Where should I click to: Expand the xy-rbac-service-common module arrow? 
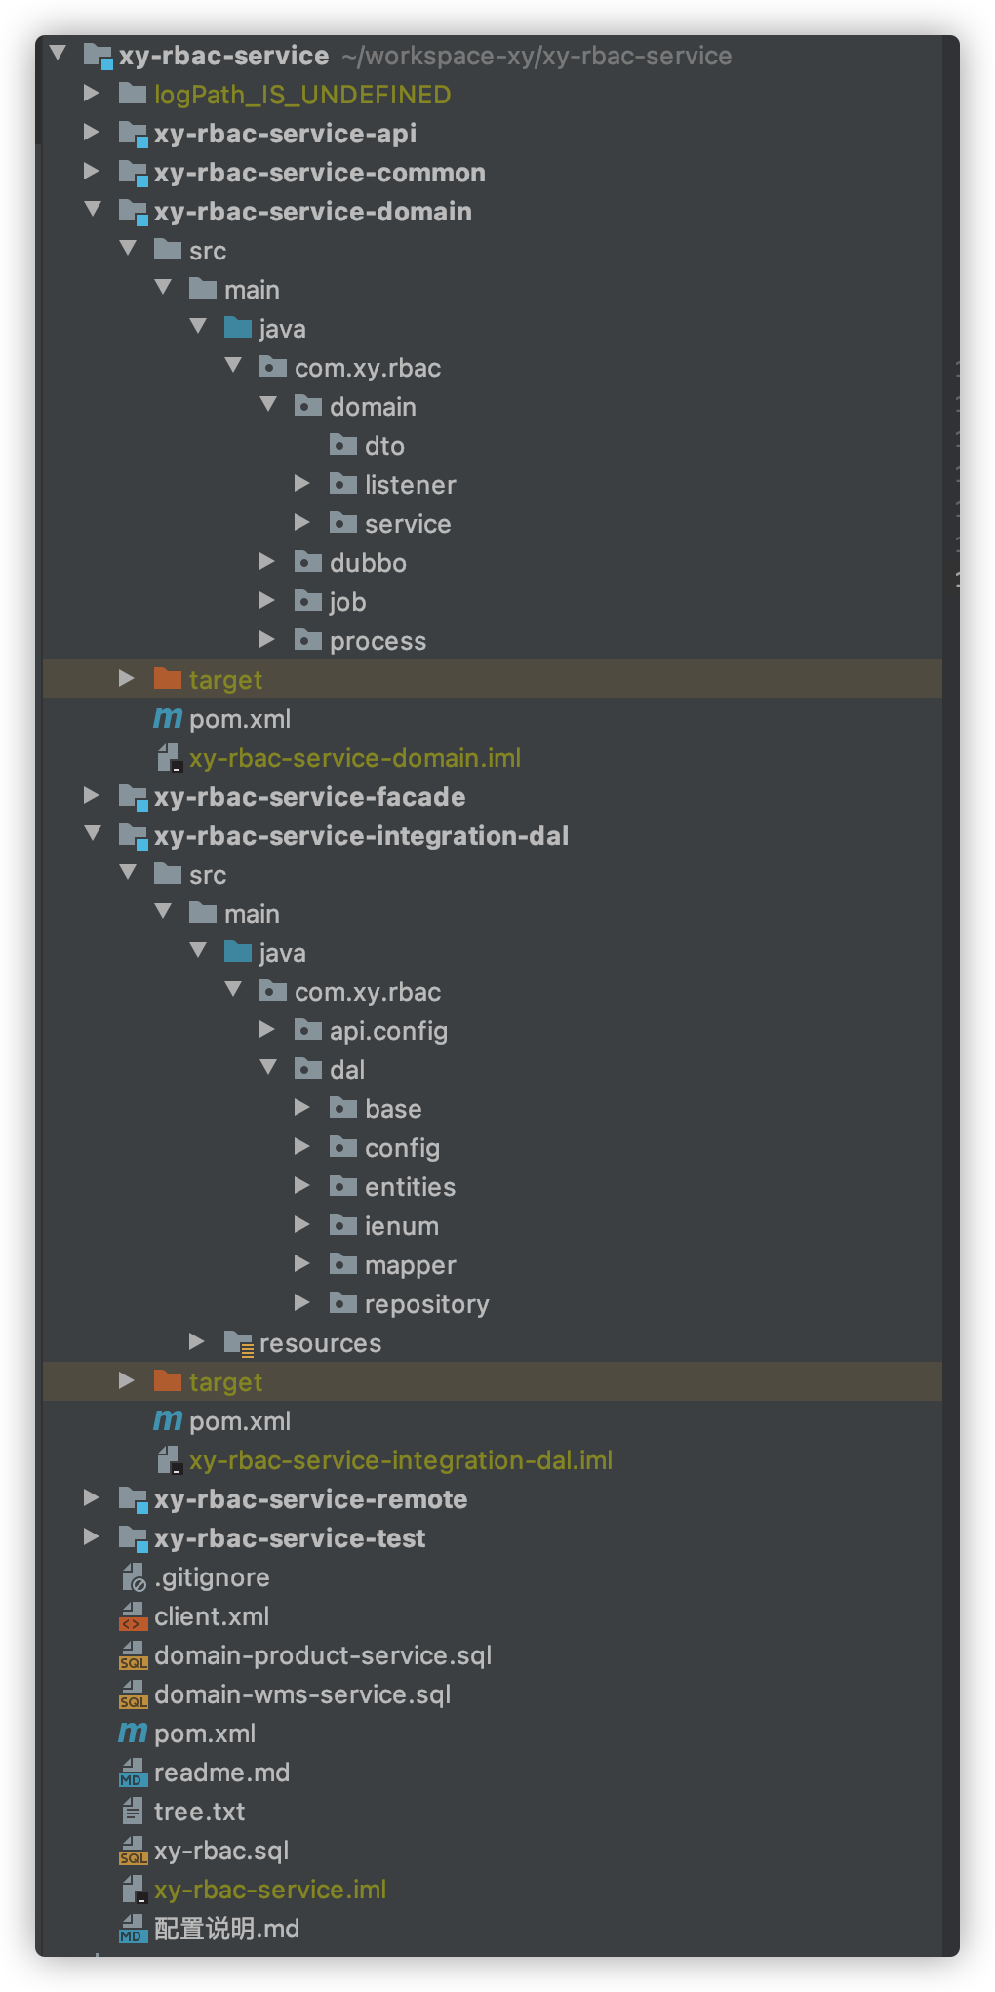(92, 171)
